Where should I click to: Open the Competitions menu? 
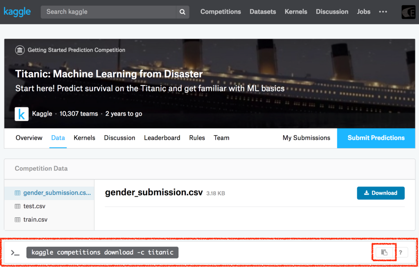click(x=221, y=12)
